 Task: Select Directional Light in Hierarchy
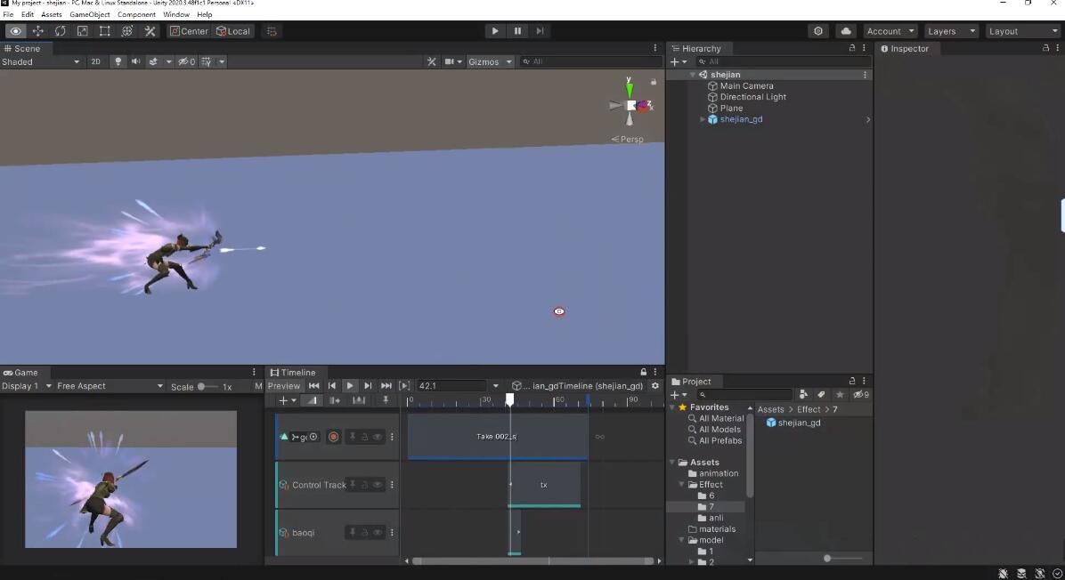click(x=752, y=97)
